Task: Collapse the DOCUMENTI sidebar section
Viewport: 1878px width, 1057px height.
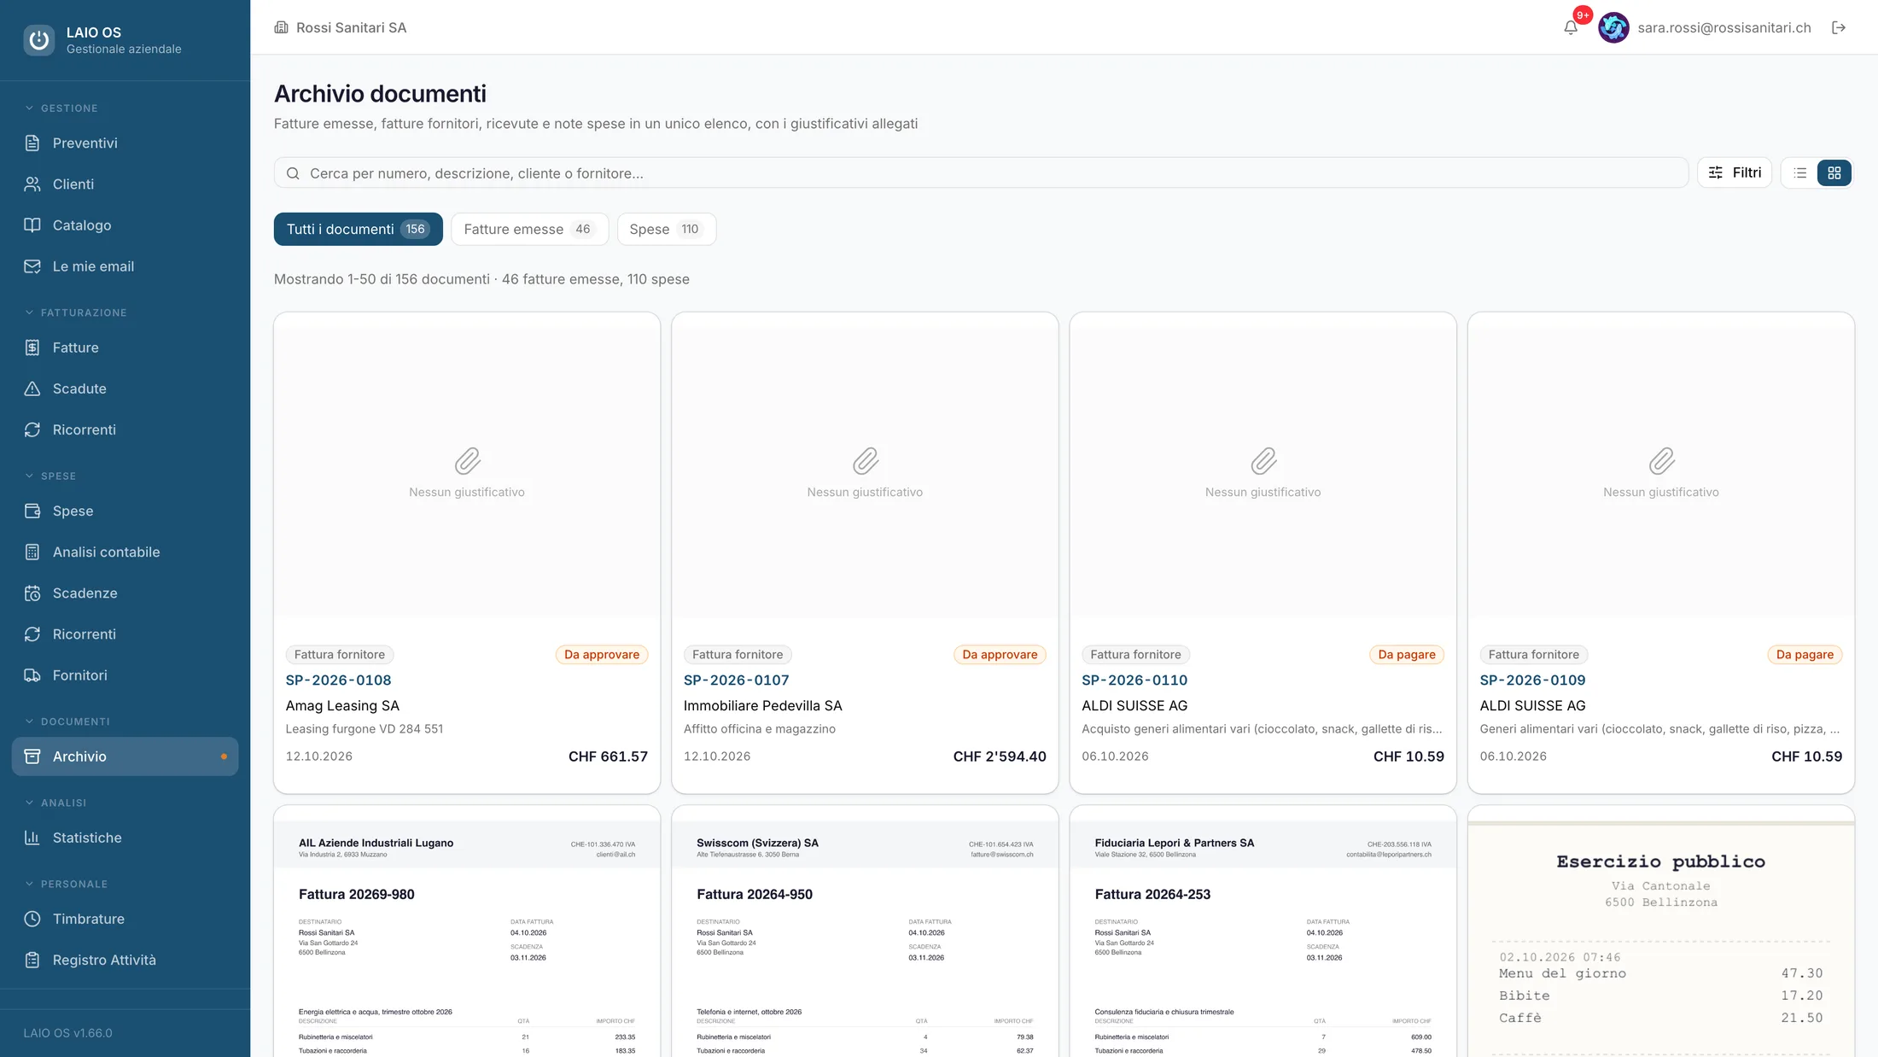Action: [x=67, y=721]
